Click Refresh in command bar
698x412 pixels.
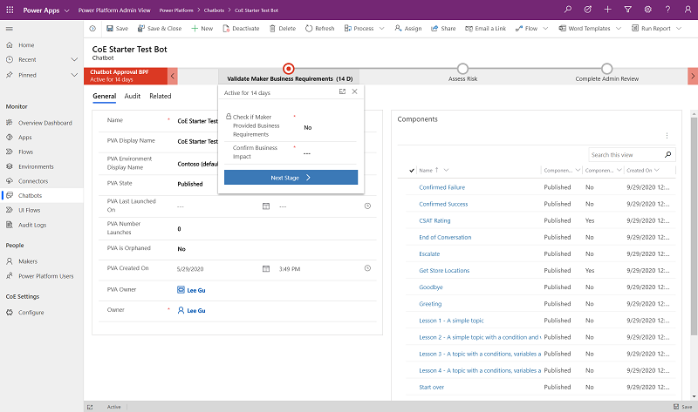coord(319,29)
